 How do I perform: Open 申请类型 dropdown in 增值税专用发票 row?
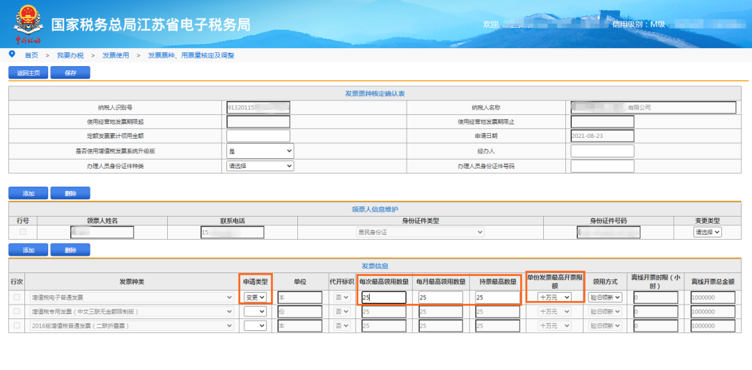click(255, 311)
